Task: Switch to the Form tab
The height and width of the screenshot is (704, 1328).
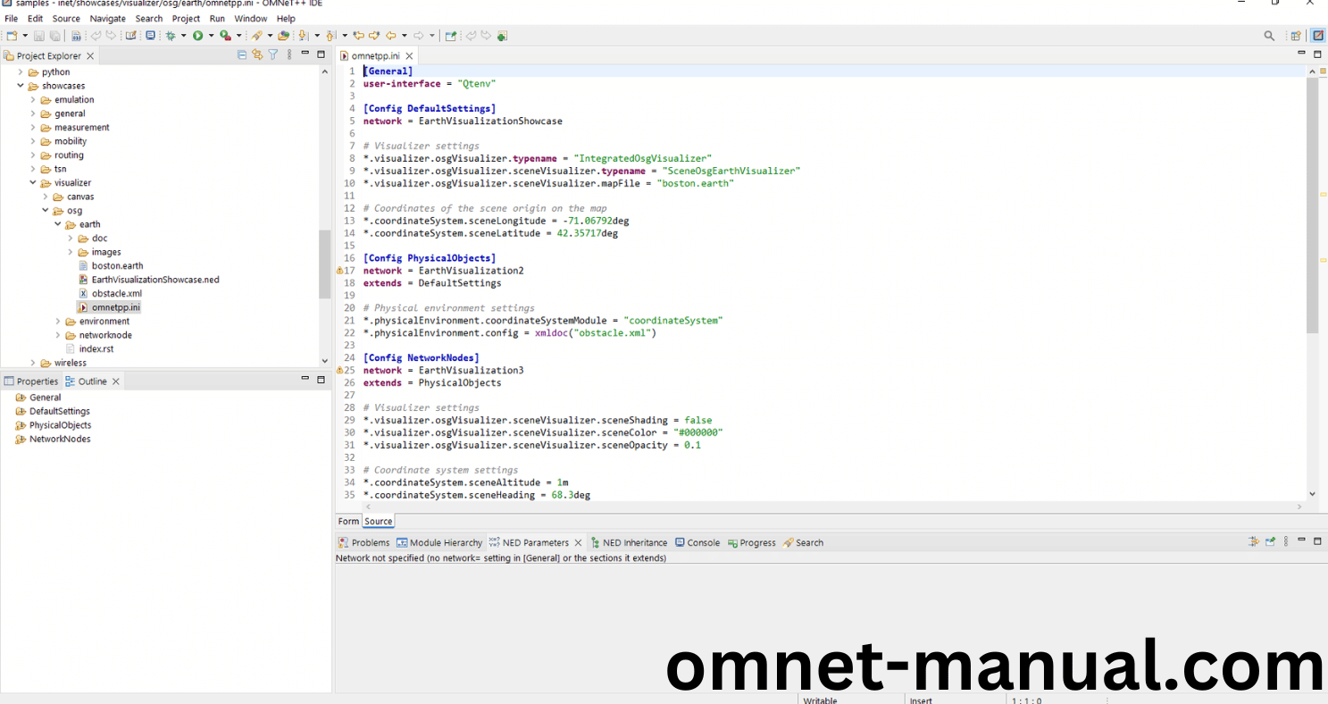Action: [x=348, y=521]
